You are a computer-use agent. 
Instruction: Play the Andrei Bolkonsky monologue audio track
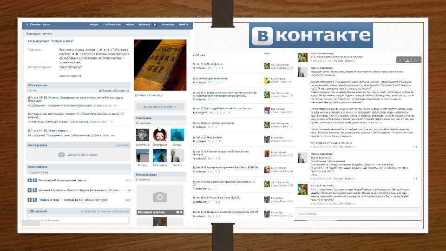tap(30, 190)
